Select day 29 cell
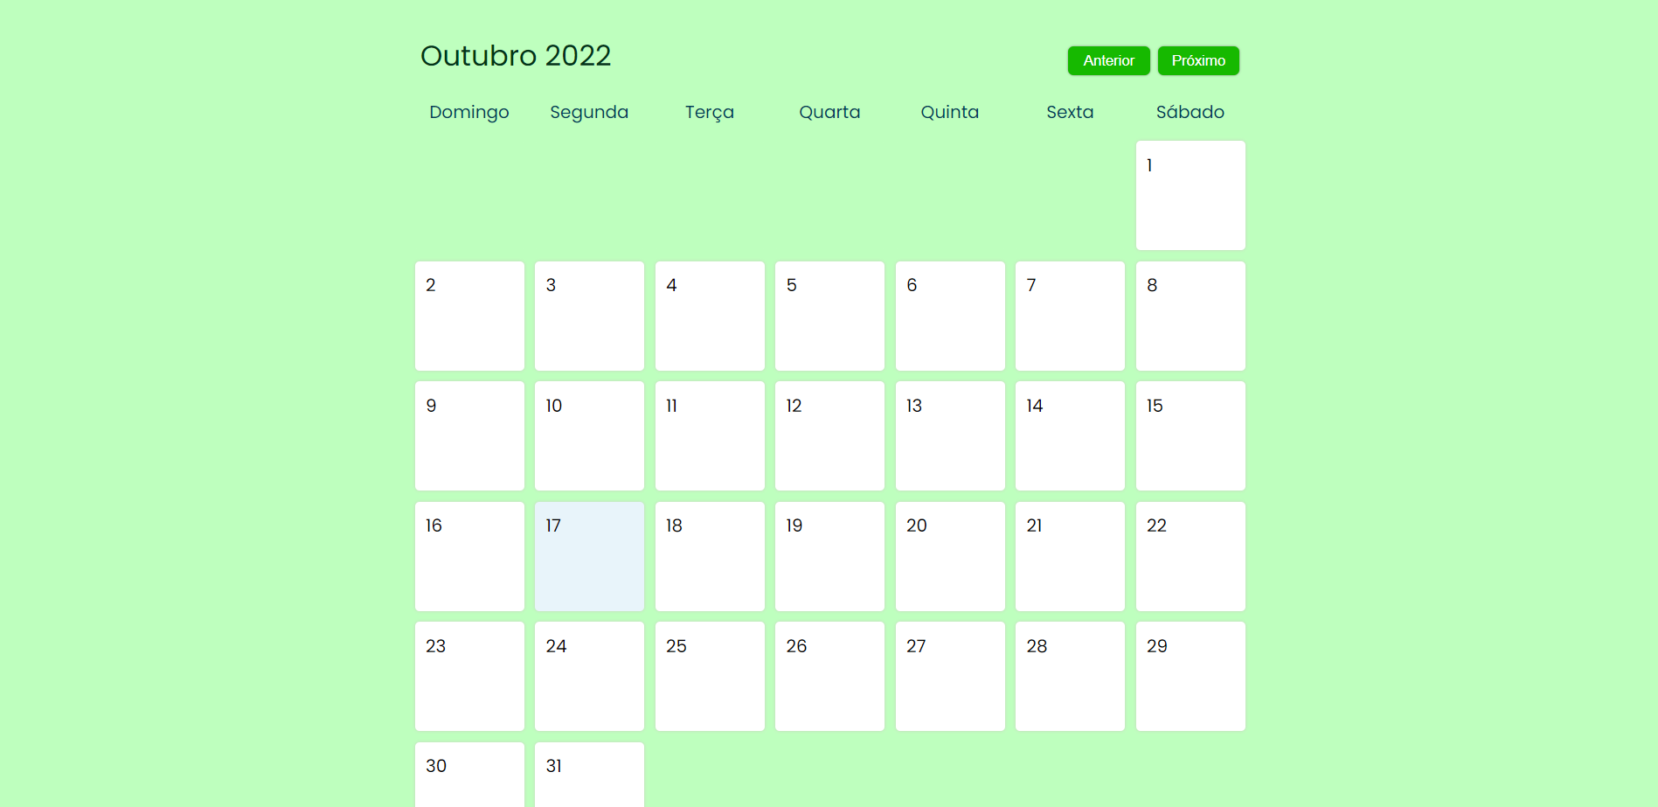The image size is (1658, 807). tap(1190, 676)
